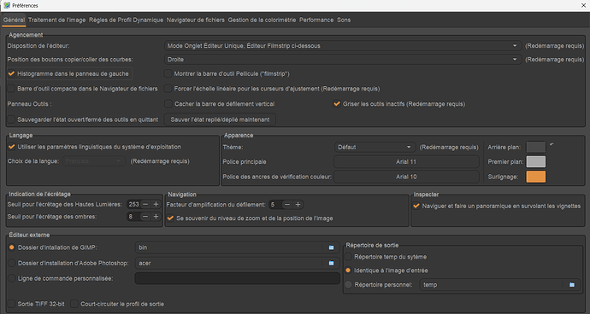
Task: Open the Choix de la langue dropdown
Action: (94, 161)
